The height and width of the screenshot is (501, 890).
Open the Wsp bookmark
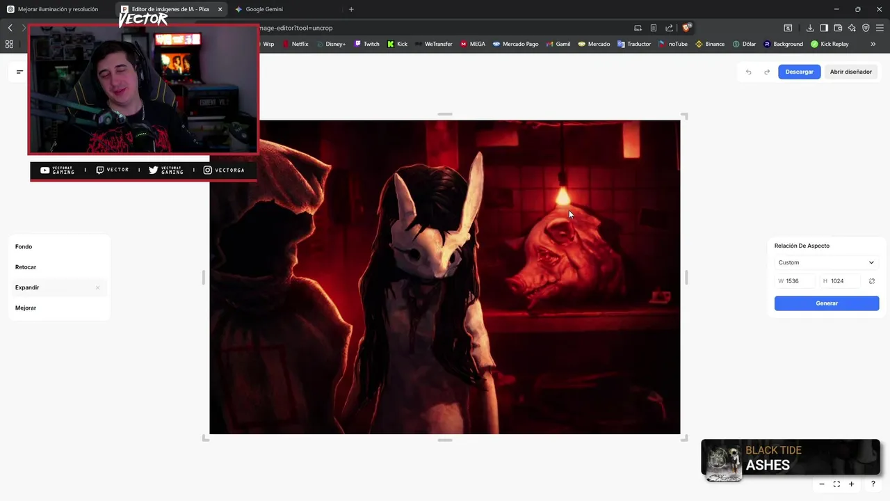coord(267,44)
